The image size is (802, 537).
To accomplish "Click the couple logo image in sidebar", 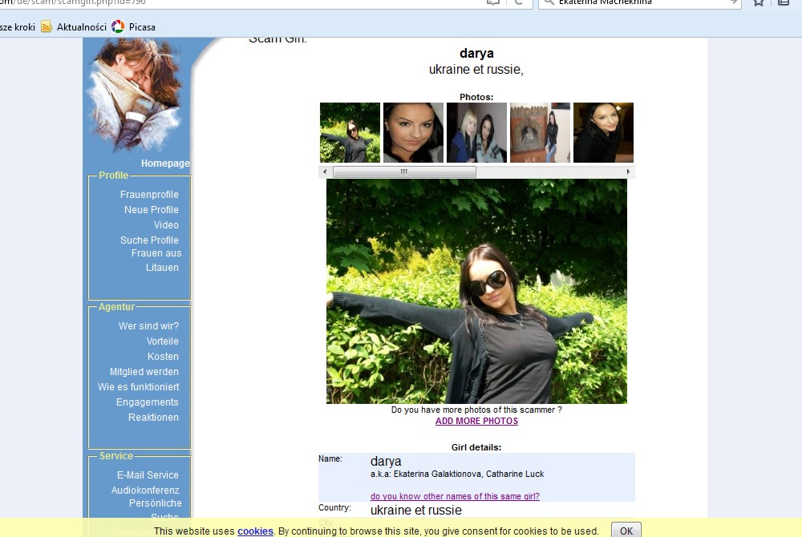I will [136, 95].
